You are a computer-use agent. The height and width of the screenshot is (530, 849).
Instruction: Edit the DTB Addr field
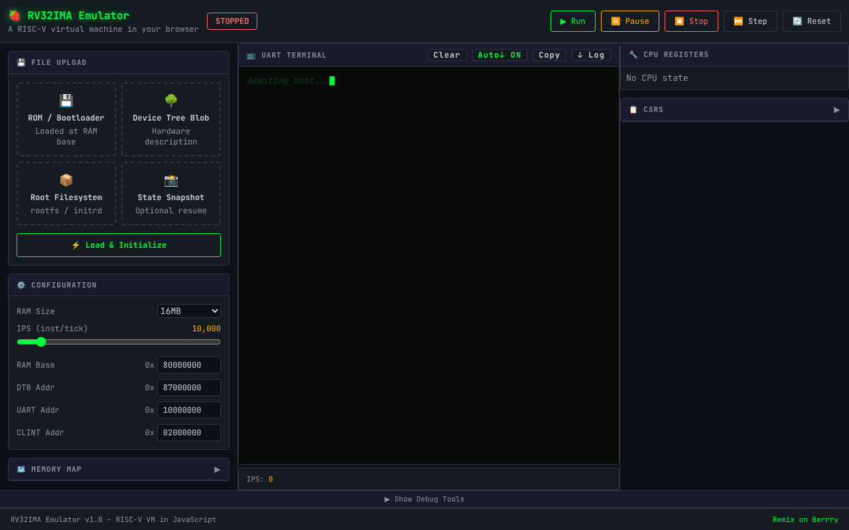pos(189,388)
